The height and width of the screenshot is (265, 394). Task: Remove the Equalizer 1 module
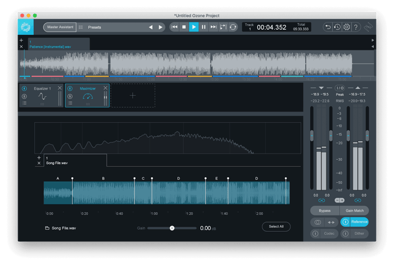click(x=60, y=88)
